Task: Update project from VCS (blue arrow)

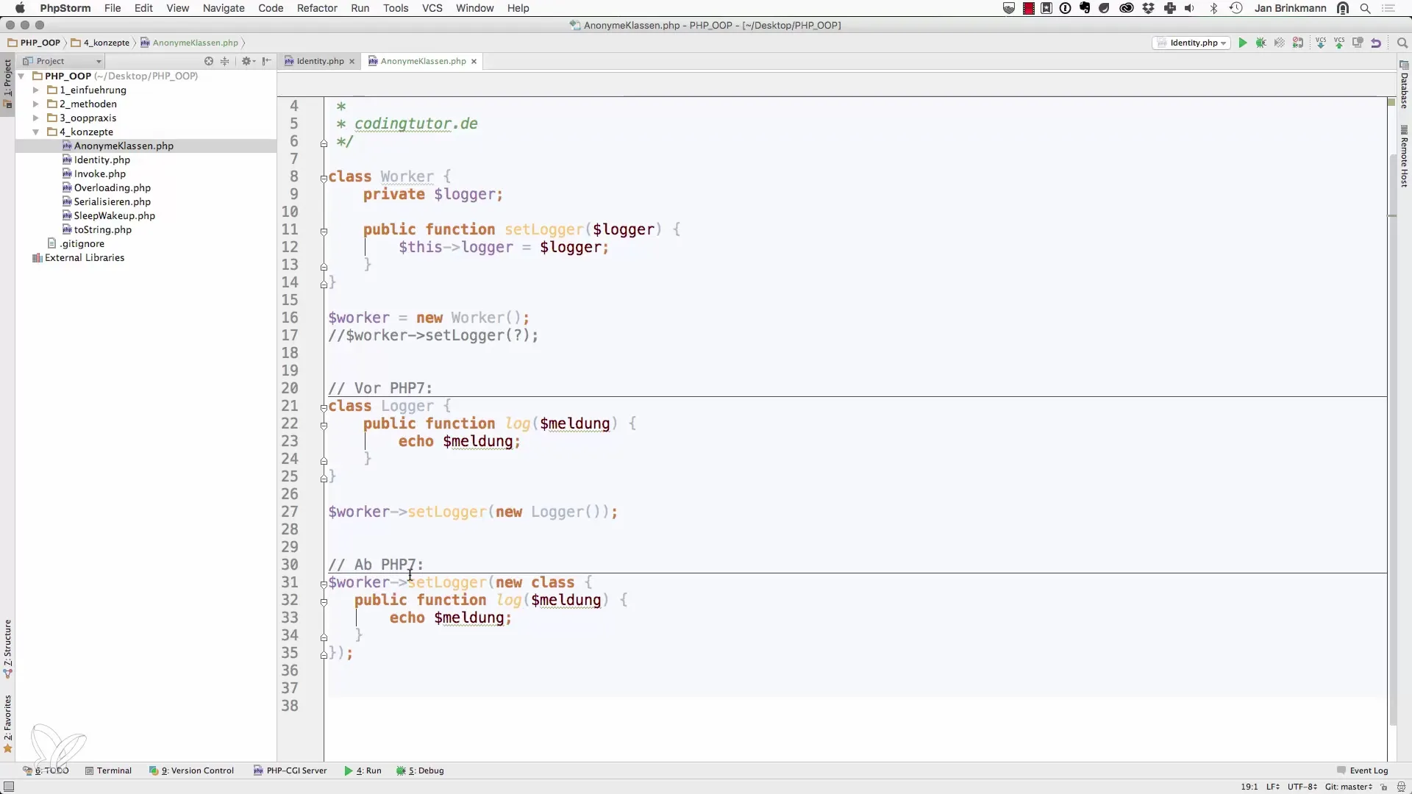Action: tap(1322, 43)
